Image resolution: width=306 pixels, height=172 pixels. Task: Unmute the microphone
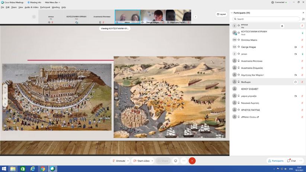click(x=119, y=161)
